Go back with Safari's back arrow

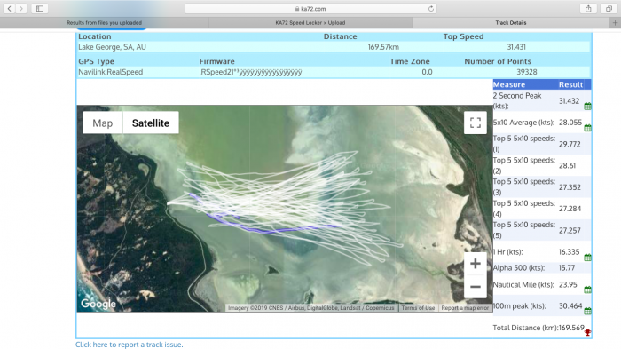[10, 8]
